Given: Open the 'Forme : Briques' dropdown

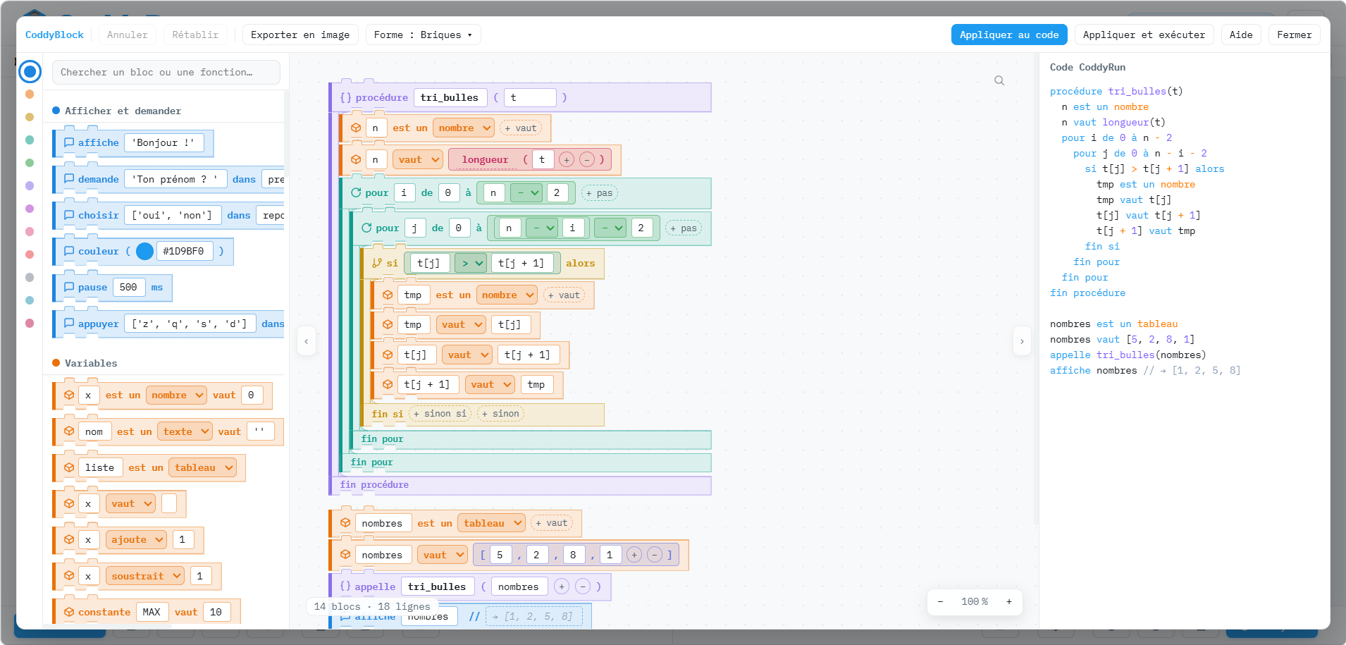Looking at the screenshot, I should click(x=423, y=35).
